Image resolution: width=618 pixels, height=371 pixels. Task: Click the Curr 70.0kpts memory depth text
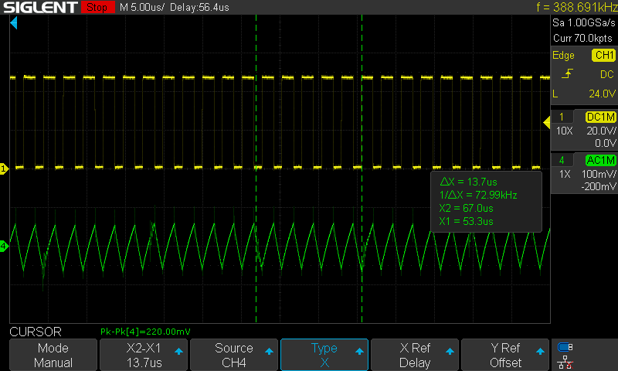(582, 38)
